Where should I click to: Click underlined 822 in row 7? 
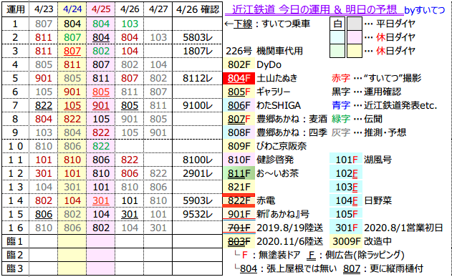click(44, 105)
